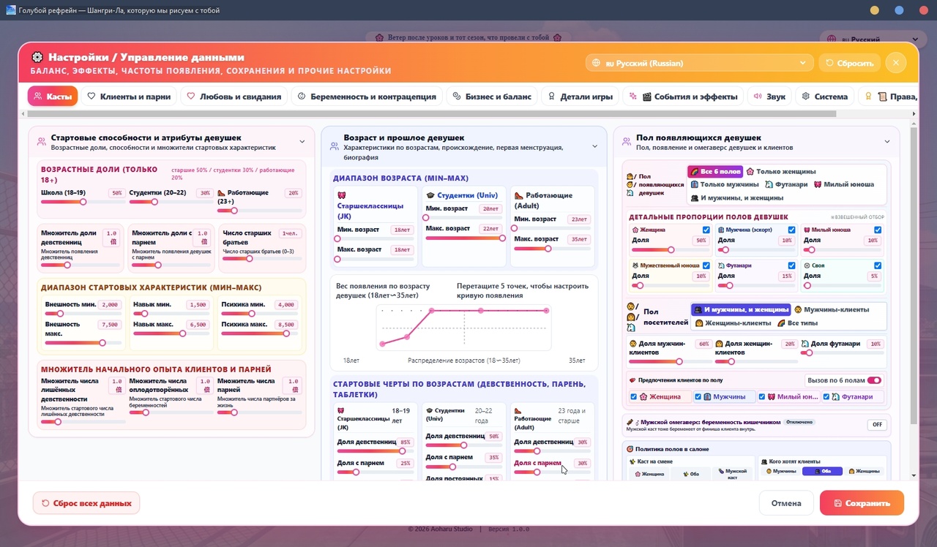Click the people icon in Стартовые способности header
Image resolution: width=937 pixels, height=547 pixels.
[42, 141]
